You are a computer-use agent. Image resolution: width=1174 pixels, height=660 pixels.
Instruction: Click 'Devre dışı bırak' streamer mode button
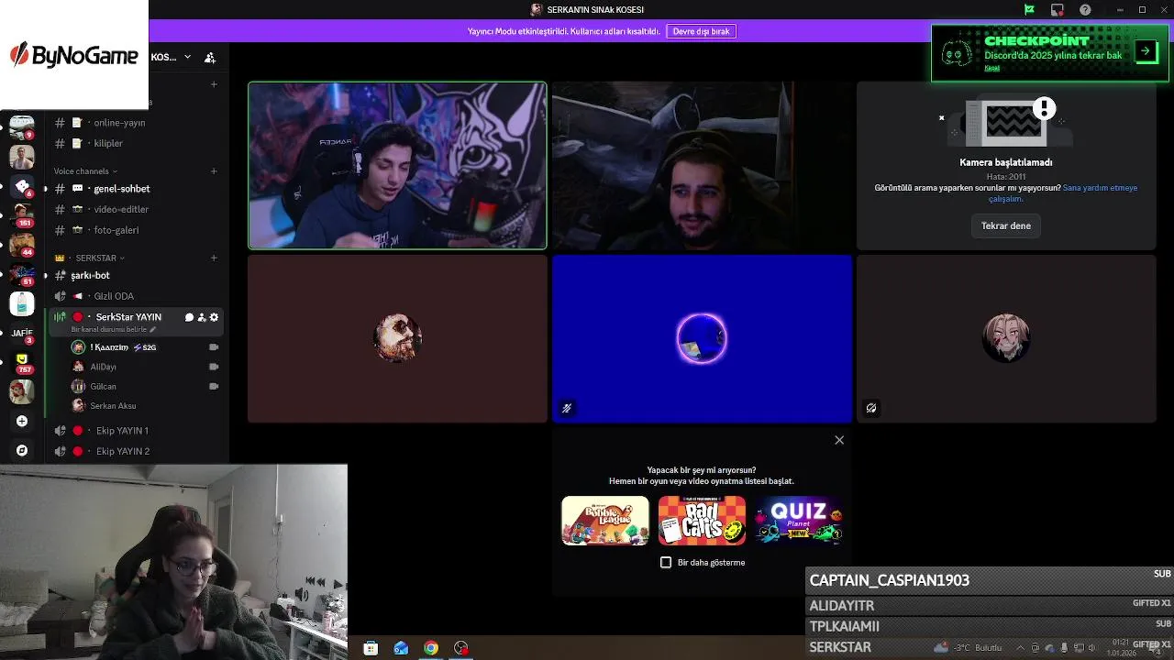click(701, 31)
